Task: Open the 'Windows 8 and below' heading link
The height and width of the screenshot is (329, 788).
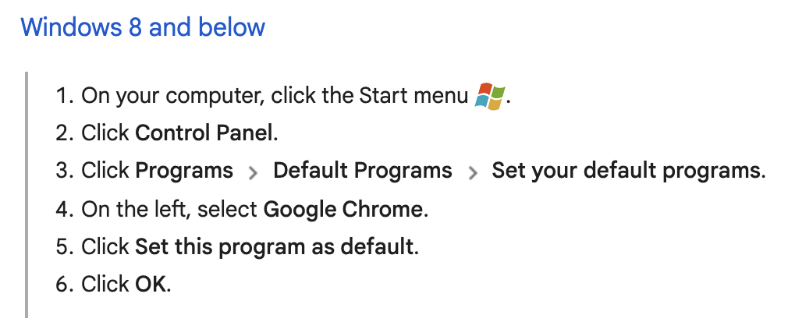Action: pyautogui.click(x=143, y=27)
